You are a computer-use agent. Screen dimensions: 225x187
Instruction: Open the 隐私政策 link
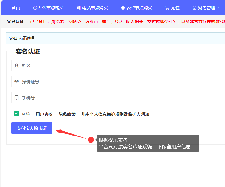[x=67, y=114]
